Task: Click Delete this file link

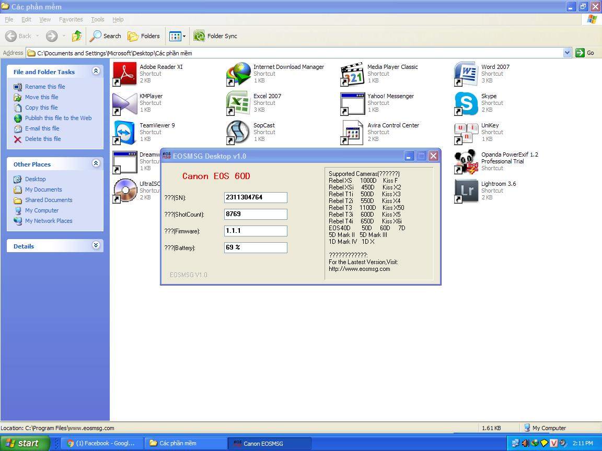Action: 43,139
